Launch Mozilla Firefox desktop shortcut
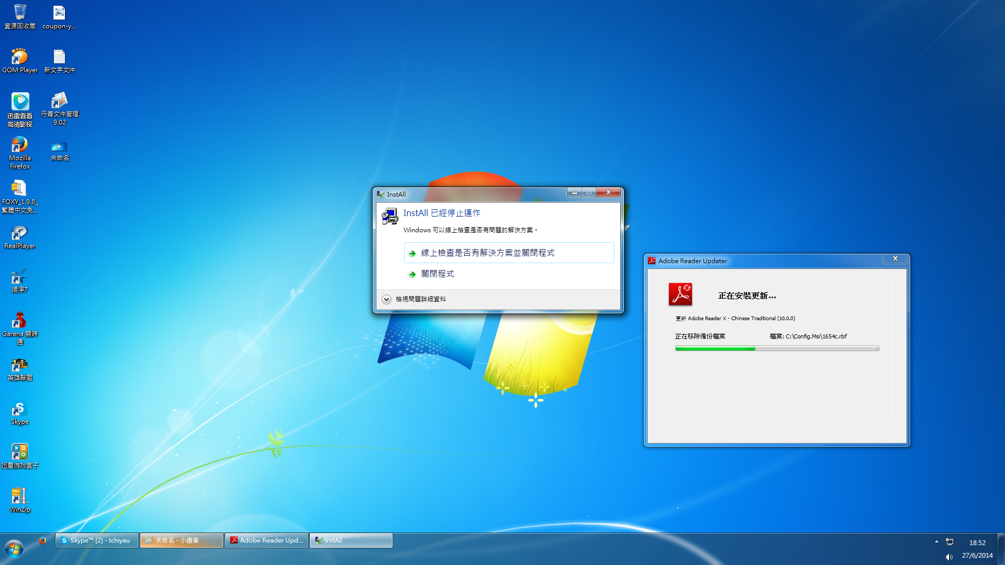The width and height of the screenshot is (1005, 565). (x=20, y=152)
